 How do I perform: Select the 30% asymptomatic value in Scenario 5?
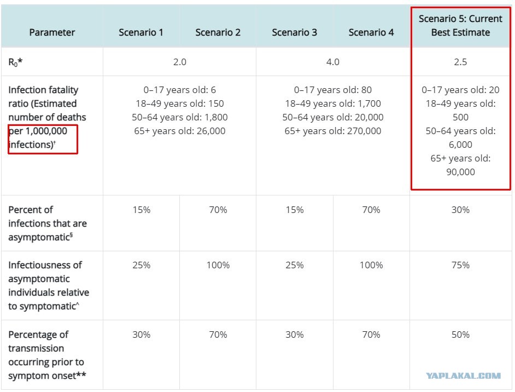click(460, 210)
